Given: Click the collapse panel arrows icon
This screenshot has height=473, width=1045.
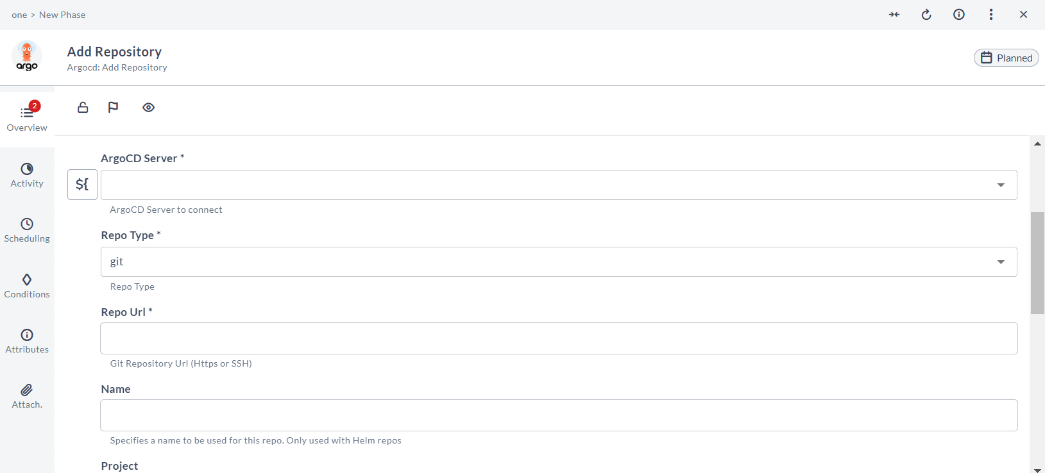Looking at the screenshot, I should click(894, 15).
